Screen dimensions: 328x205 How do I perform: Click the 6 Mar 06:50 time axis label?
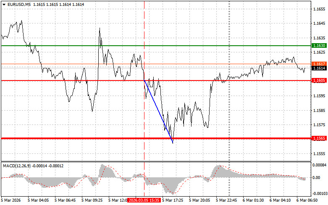pyautogui.click(x=306, y=200)
